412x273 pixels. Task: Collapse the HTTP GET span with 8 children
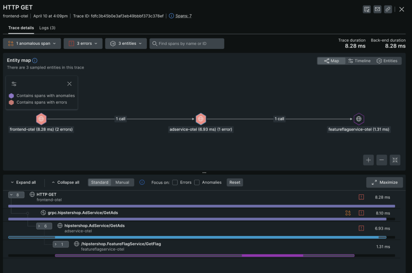point(16,195)
